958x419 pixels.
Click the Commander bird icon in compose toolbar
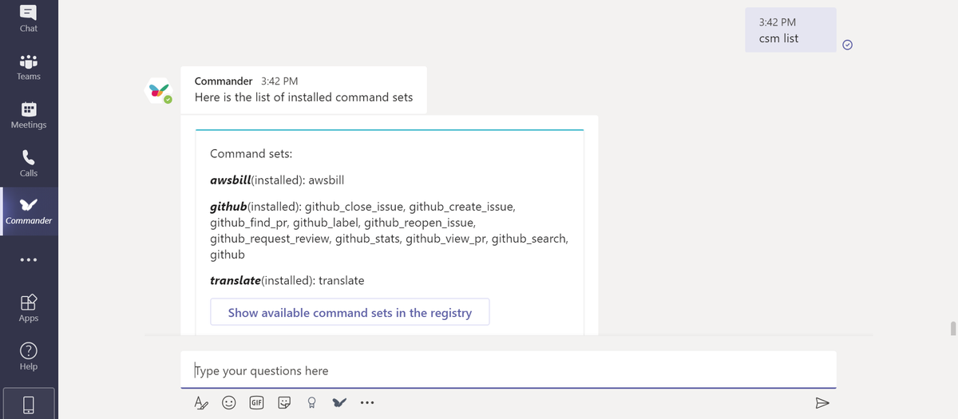click(x=339, y=403)
